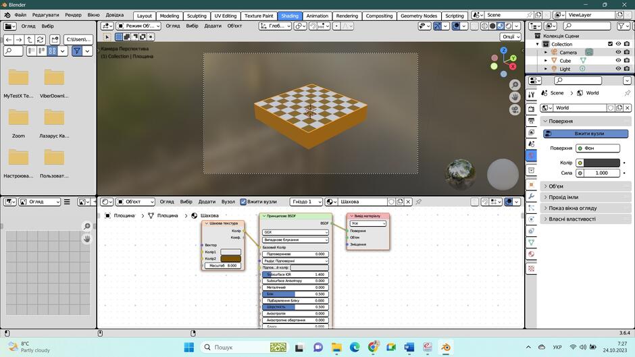Screen dimensions: 635x357
Task: Pin the node editor material
Action: [x=419, y=202]
